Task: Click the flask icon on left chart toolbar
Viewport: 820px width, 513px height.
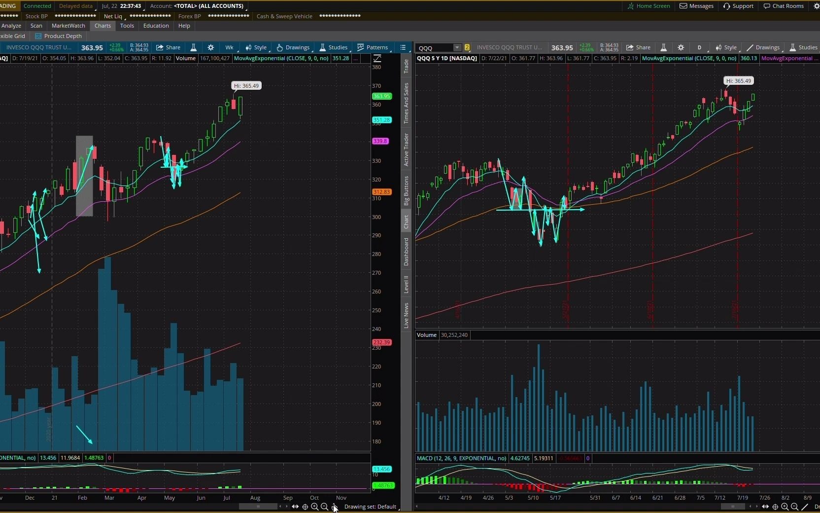Action: pos(194,47)
